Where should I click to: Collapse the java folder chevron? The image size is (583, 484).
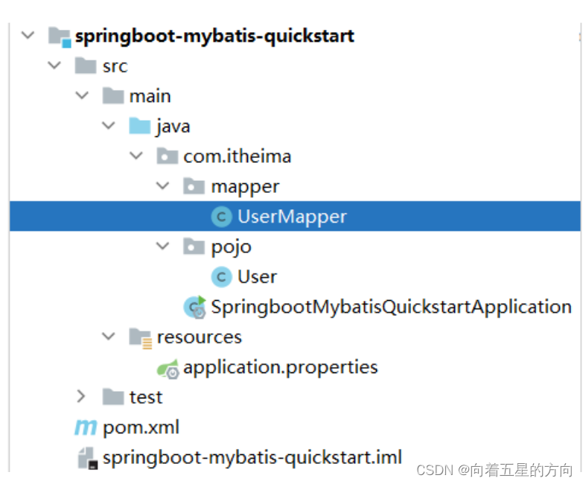tap(109, 126)
